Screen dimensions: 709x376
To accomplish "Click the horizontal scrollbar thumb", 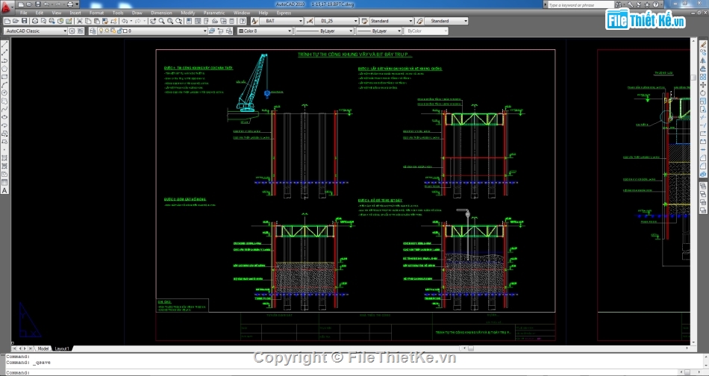I will [x=471, y=348].
